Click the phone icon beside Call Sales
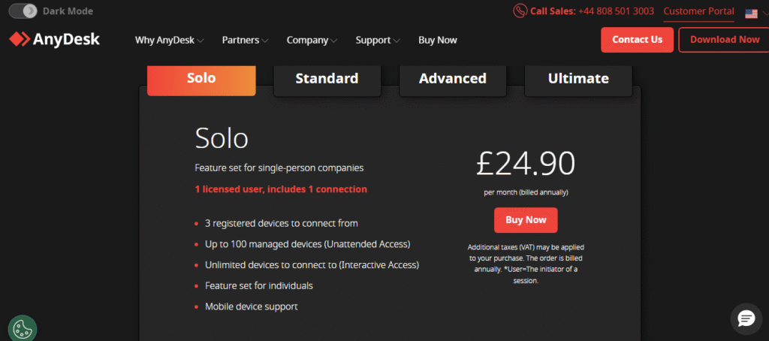Screen dimensions: 769x341 coord(520,11)
